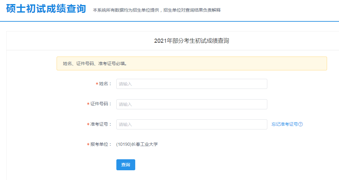Click the help icon beside 忘记准考证号
Image resolution: width=339 pixels, height=180 pixels.
tap(301, 124)
